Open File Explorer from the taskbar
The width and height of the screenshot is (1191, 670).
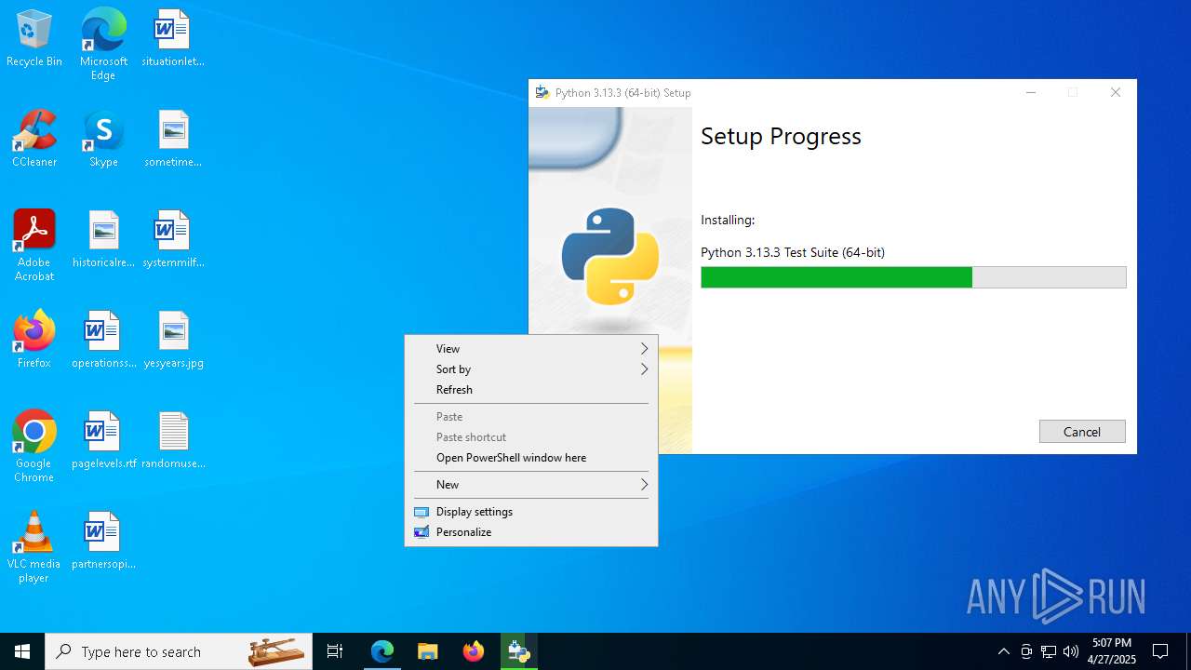pos(428,651)
